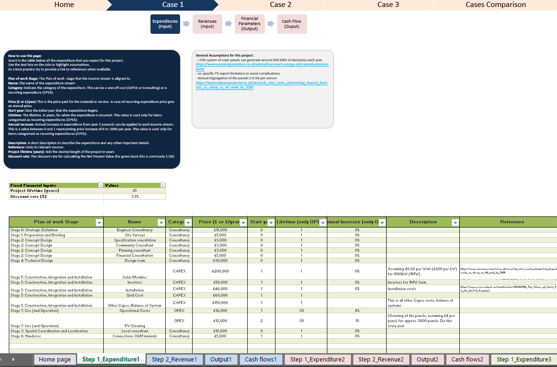Select the £200,000 price cell
This screenshot has width=557, height=367.
220,272
